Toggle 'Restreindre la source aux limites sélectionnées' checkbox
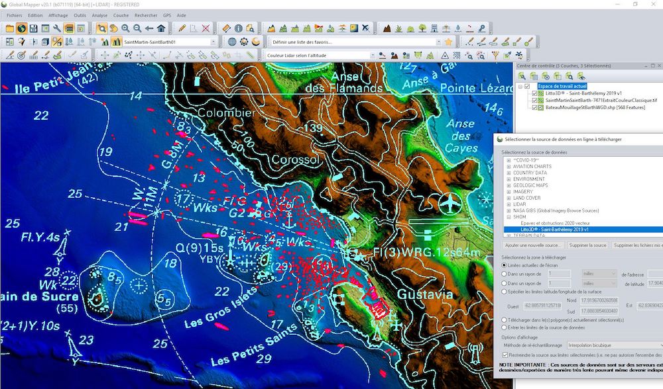 505,355
